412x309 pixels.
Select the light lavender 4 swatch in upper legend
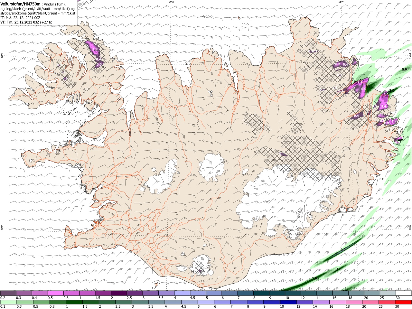(182, 293)
